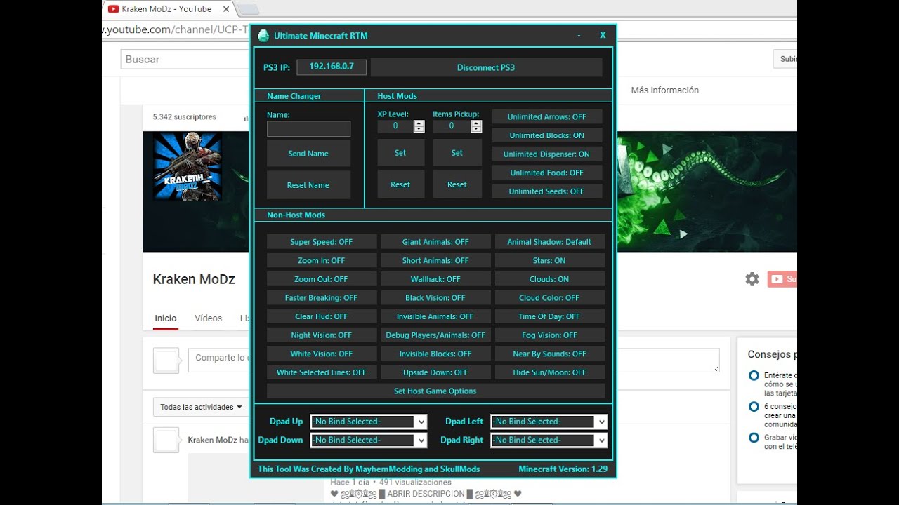Toggle Night Vision mod

point(322,335)
